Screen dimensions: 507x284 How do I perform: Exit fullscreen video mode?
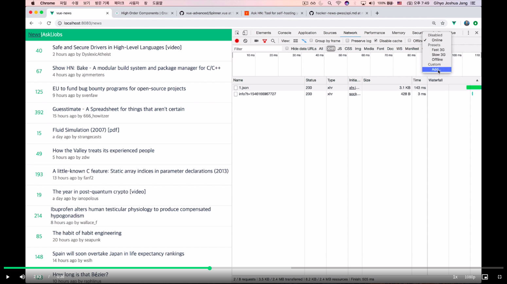499,277
